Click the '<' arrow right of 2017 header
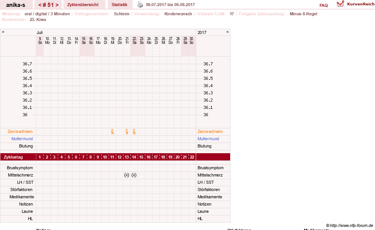 (x=227, y=32)
